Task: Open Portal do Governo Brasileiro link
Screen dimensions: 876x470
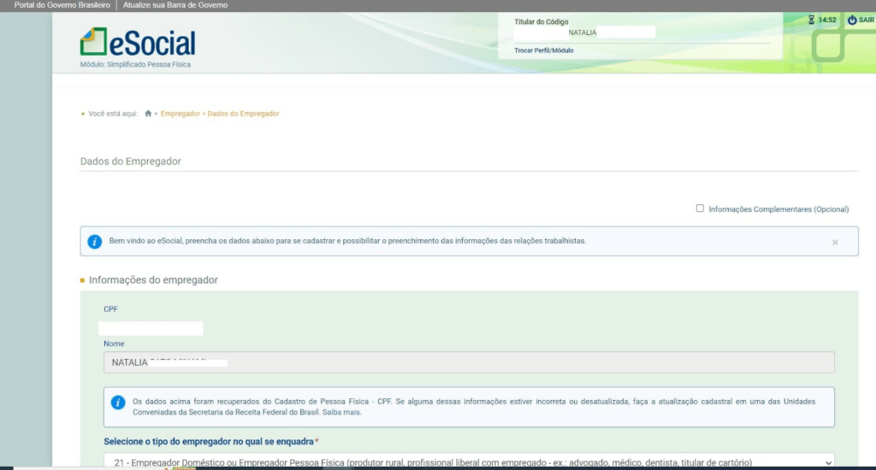Action: click(62, 5)
